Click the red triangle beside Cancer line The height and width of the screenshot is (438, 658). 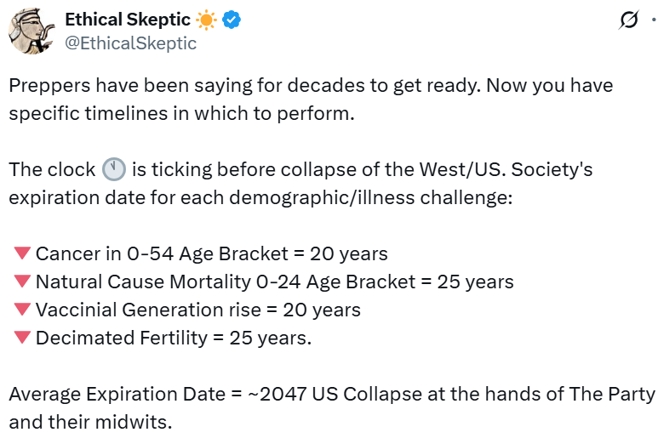[22, 253]
